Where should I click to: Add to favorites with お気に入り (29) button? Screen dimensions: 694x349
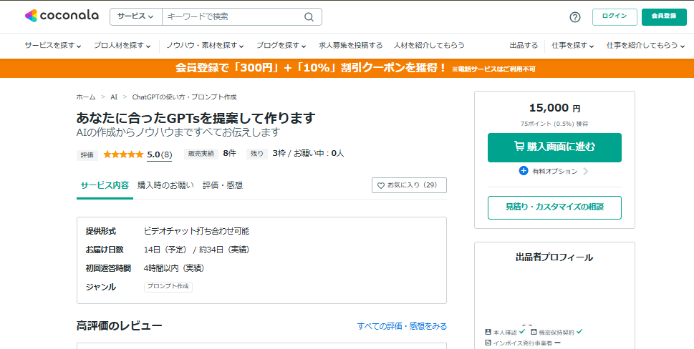click(x=409, y=185)
